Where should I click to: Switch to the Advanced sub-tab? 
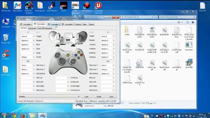[x=32, y=28]
